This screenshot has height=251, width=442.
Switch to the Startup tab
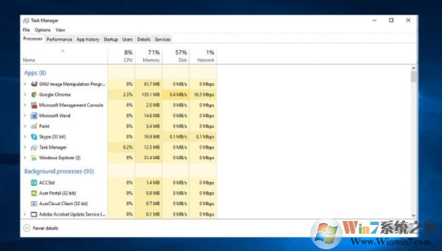(x=110, y=39)
